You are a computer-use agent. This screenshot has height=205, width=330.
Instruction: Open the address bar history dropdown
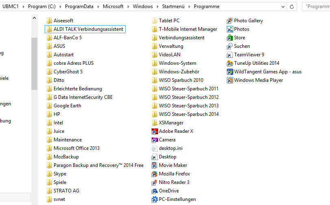point(283,7)
